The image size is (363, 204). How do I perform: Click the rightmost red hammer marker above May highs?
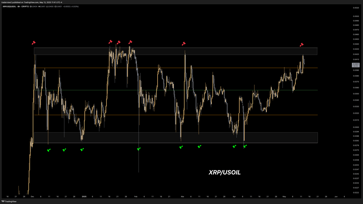tap(302, 45)
